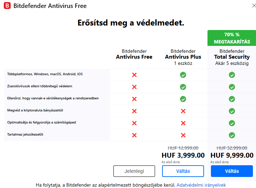Click red X for Free optimization row

click(x=134, y=123)
